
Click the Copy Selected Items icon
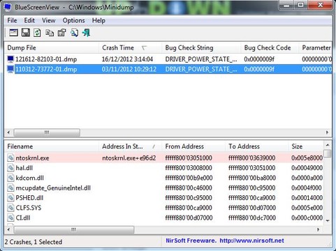tap(50, 33)
